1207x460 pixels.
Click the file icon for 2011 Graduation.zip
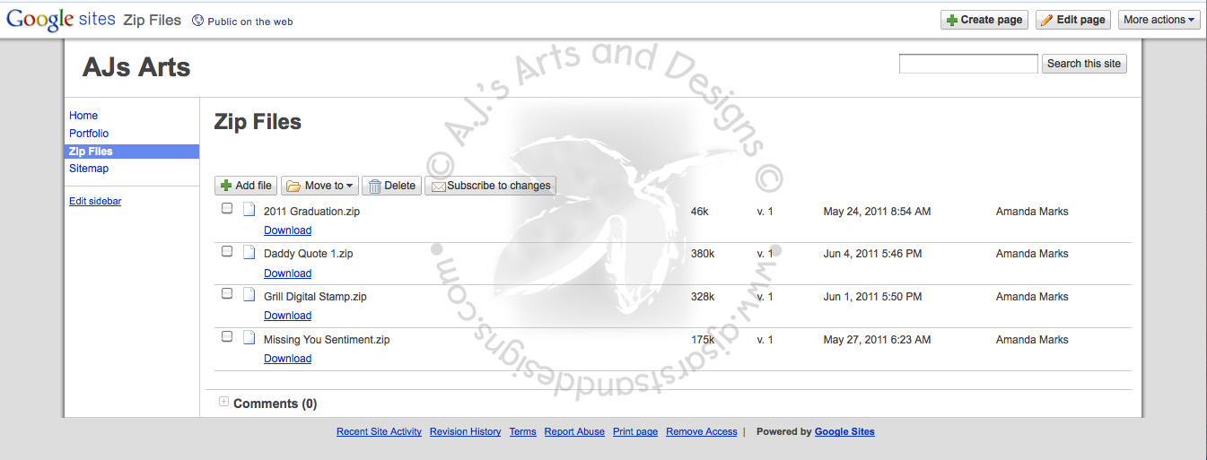(249, 210)
